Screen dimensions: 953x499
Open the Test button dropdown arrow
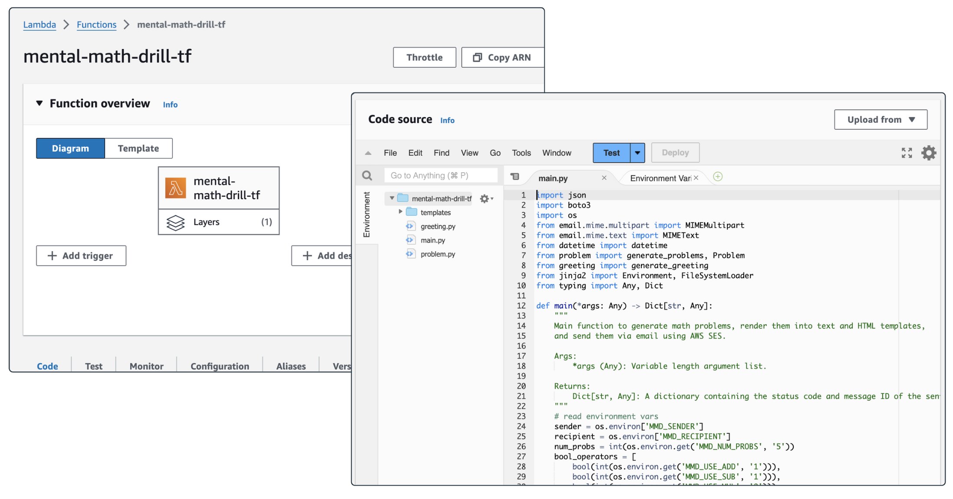638,153
